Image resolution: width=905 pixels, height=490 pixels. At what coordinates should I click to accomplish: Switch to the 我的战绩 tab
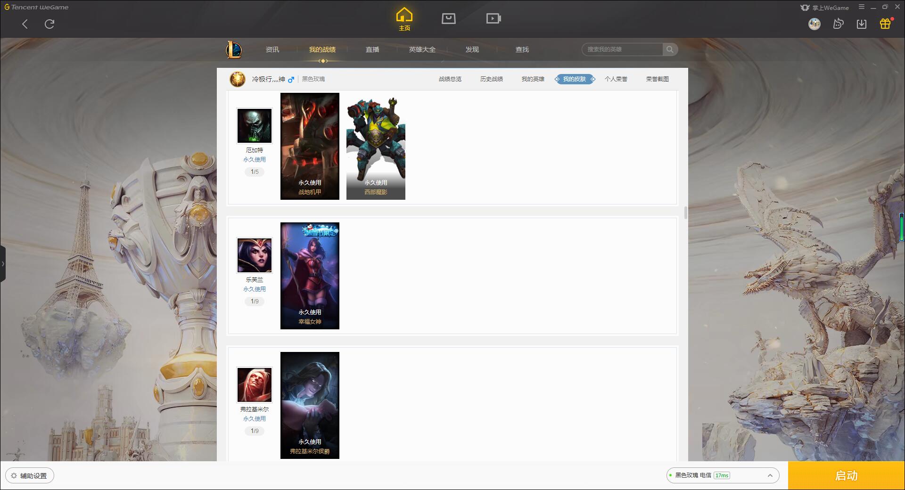(x=322, y=49)
